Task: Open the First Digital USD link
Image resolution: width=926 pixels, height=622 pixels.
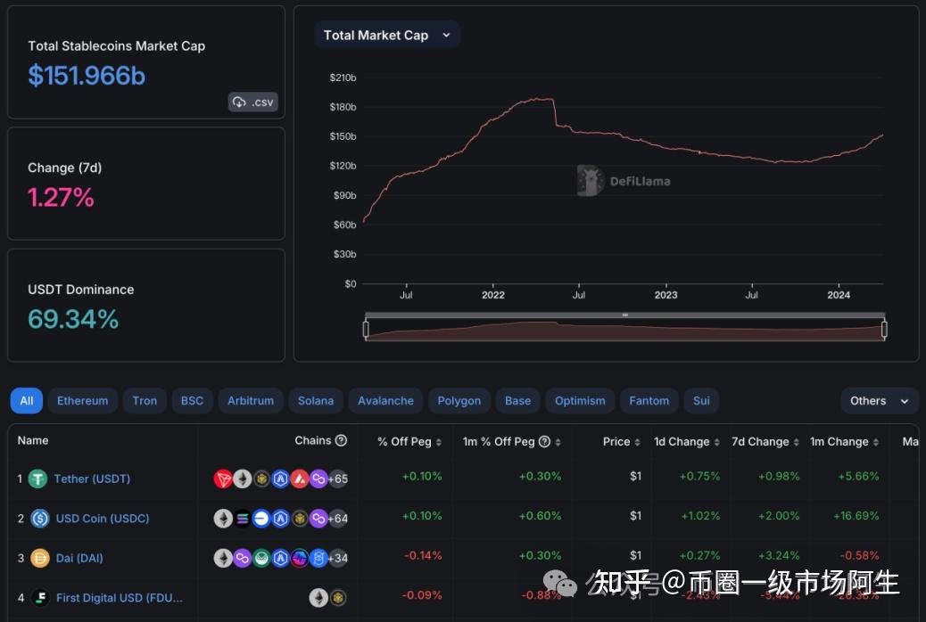Action: [120, 598]
